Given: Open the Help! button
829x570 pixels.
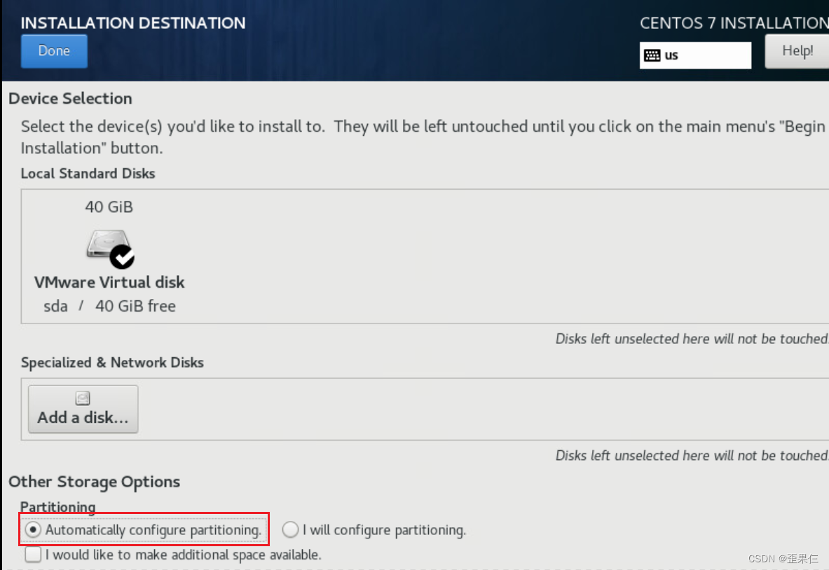Looking at the screenshot, I should [797, 51].
